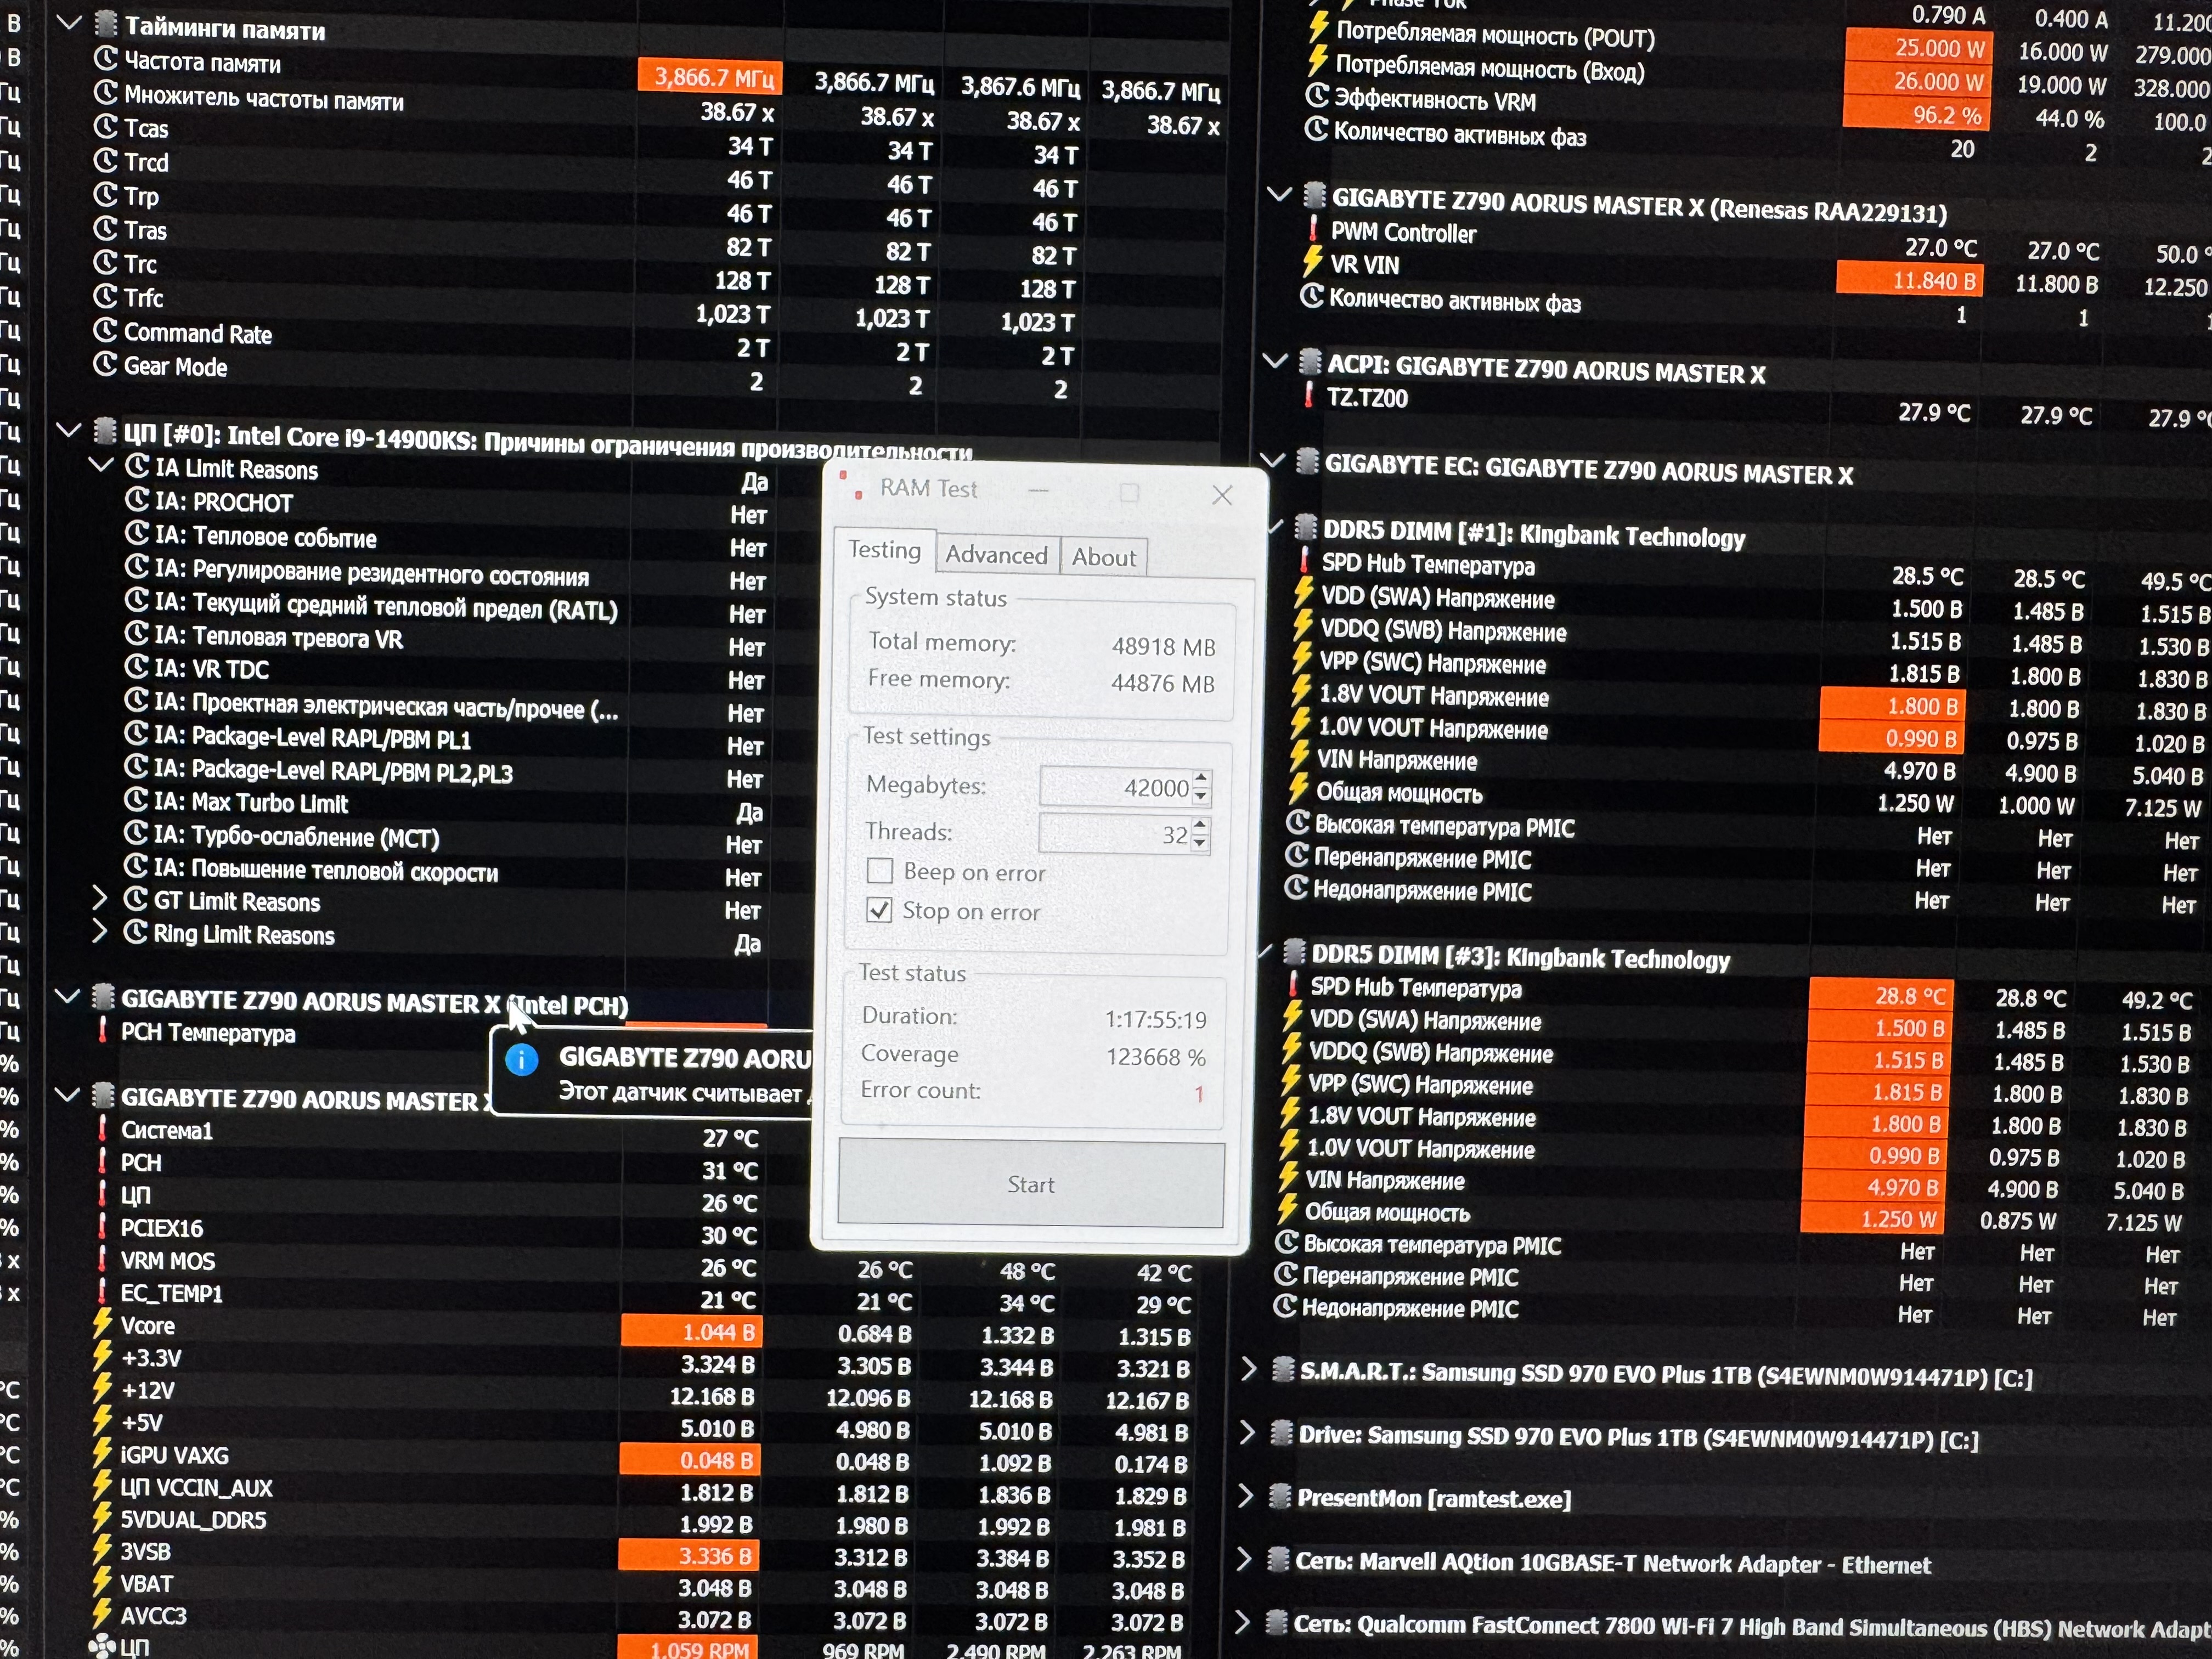Click info icon in GIGABYTE Z790 tooltip
The height and width of the screenshot is (1659, 2212).
pyautogui.click(x=521, y=1060)
